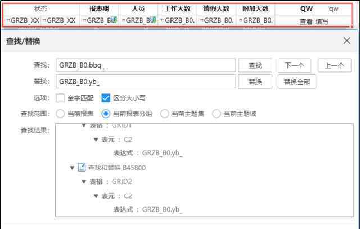Screen dimensions: 360x229
Task: Go to next match with 下一个
Action: point(294,65)
